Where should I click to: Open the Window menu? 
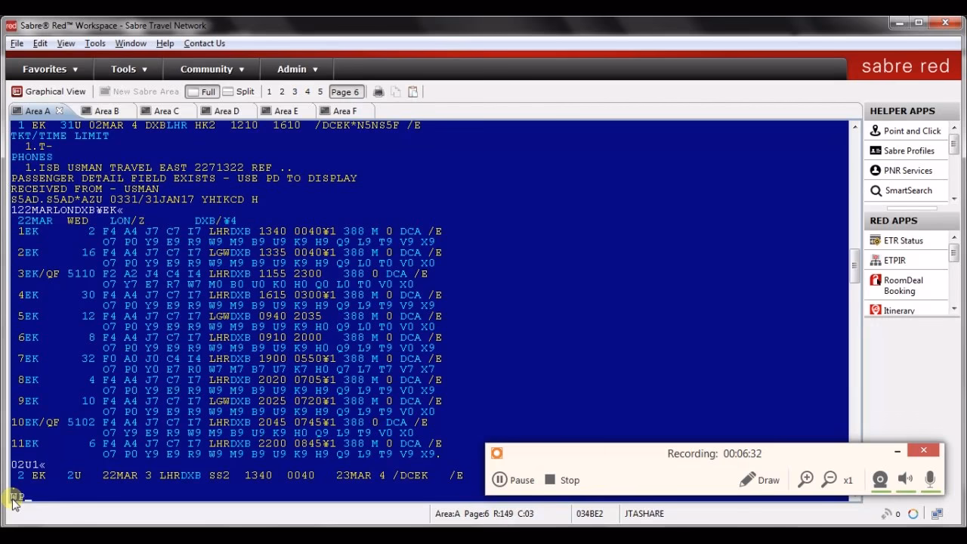click(131, 43)
